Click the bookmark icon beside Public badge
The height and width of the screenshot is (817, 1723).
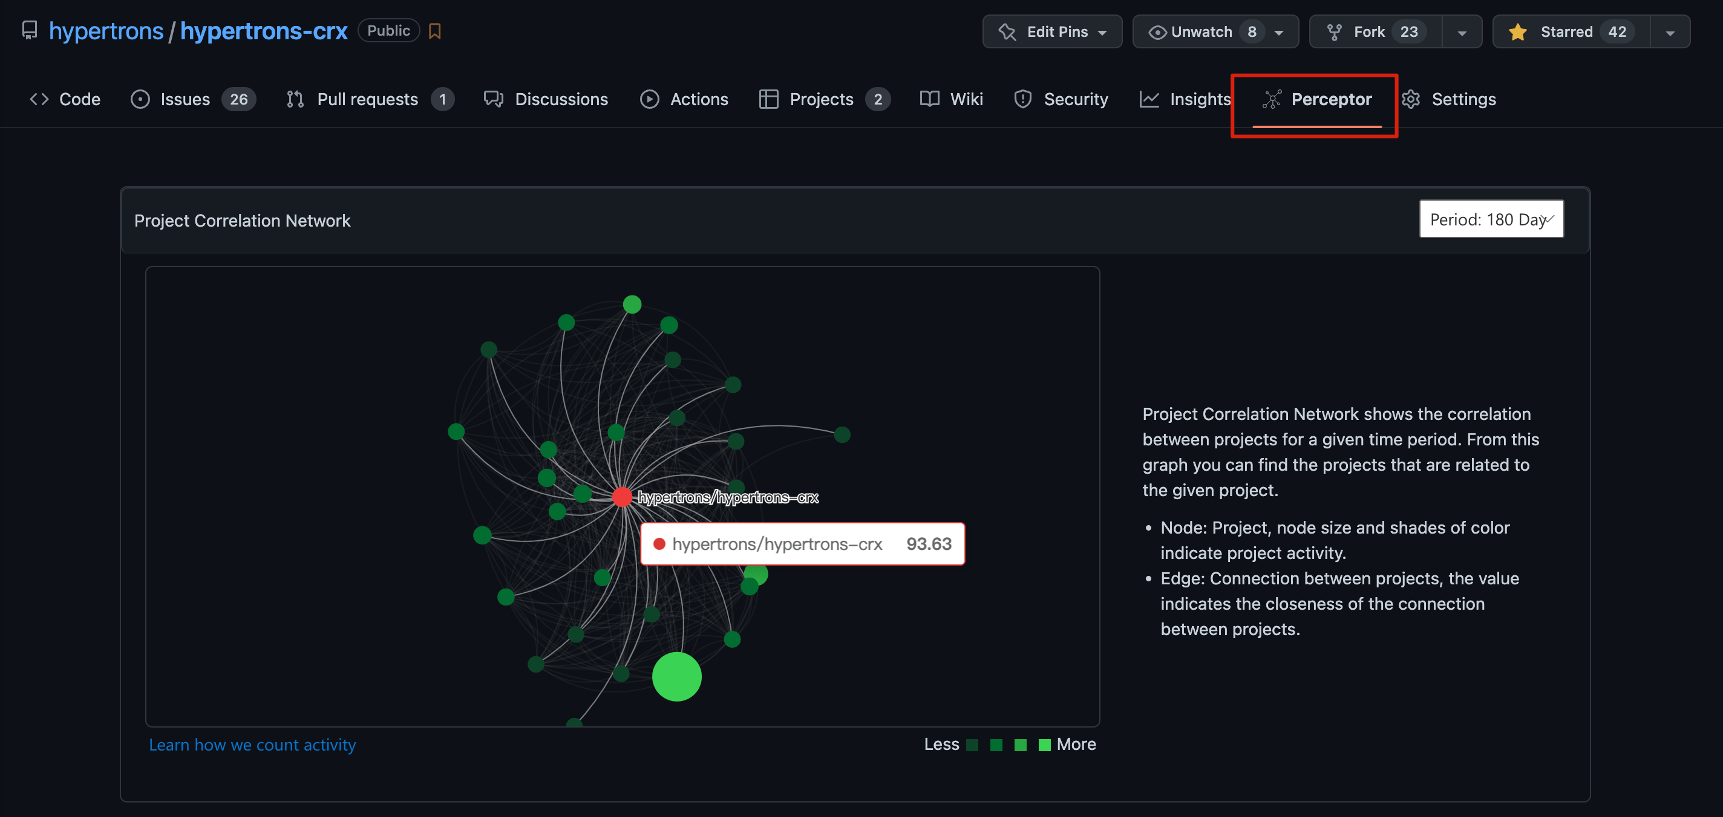tap(435, 31)
